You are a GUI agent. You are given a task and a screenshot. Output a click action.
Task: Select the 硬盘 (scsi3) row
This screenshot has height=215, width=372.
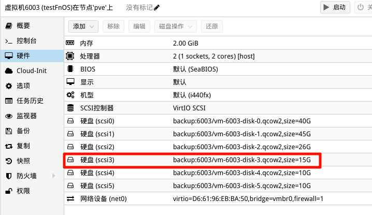[x=192, y=160]
